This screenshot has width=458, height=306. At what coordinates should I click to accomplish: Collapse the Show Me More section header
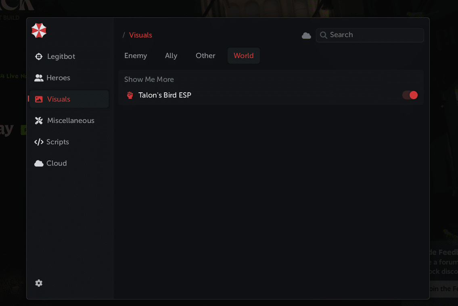click(149, 79)
